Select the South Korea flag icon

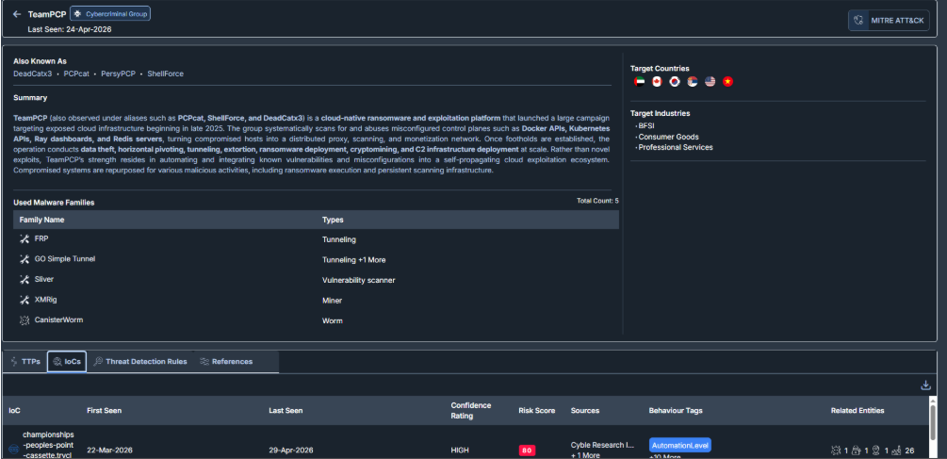pos(675,82)
